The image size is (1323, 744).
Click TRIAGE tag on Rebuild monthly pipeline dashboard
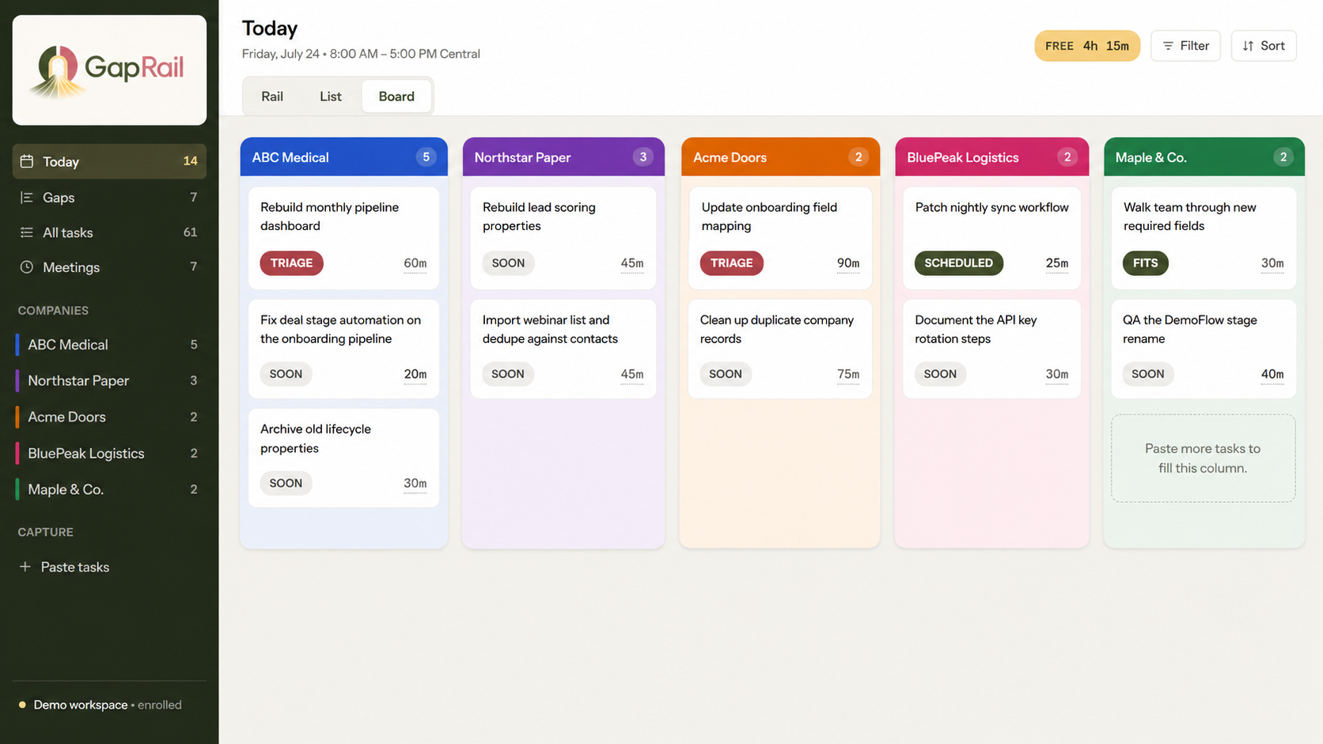291,263
